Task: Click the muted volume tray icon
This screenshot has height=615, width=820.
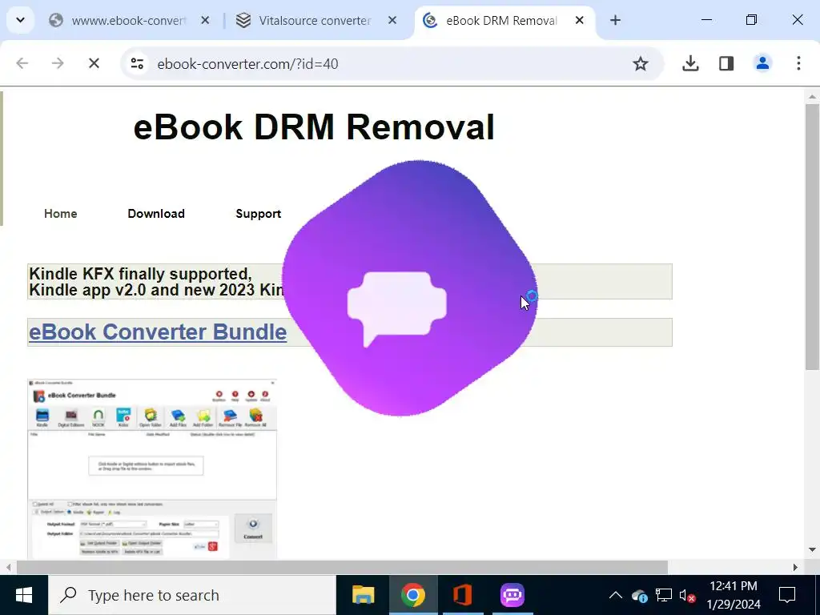Action: click(687, 595)
